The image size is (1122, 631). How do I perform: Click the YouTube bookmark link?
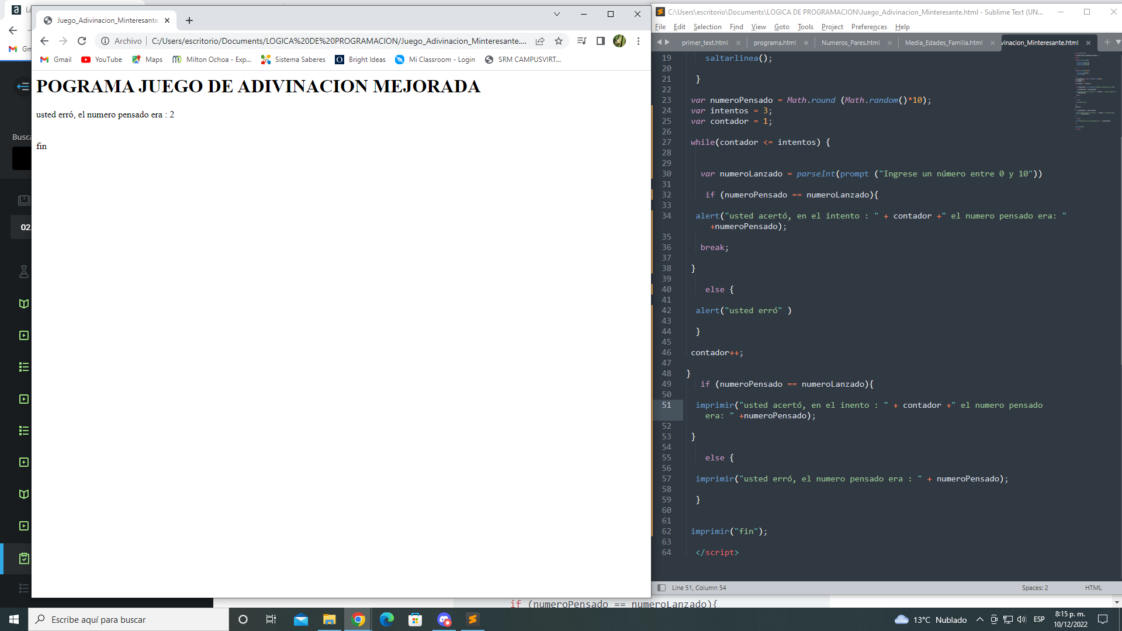pyautogui.click(x=101, y=60)
